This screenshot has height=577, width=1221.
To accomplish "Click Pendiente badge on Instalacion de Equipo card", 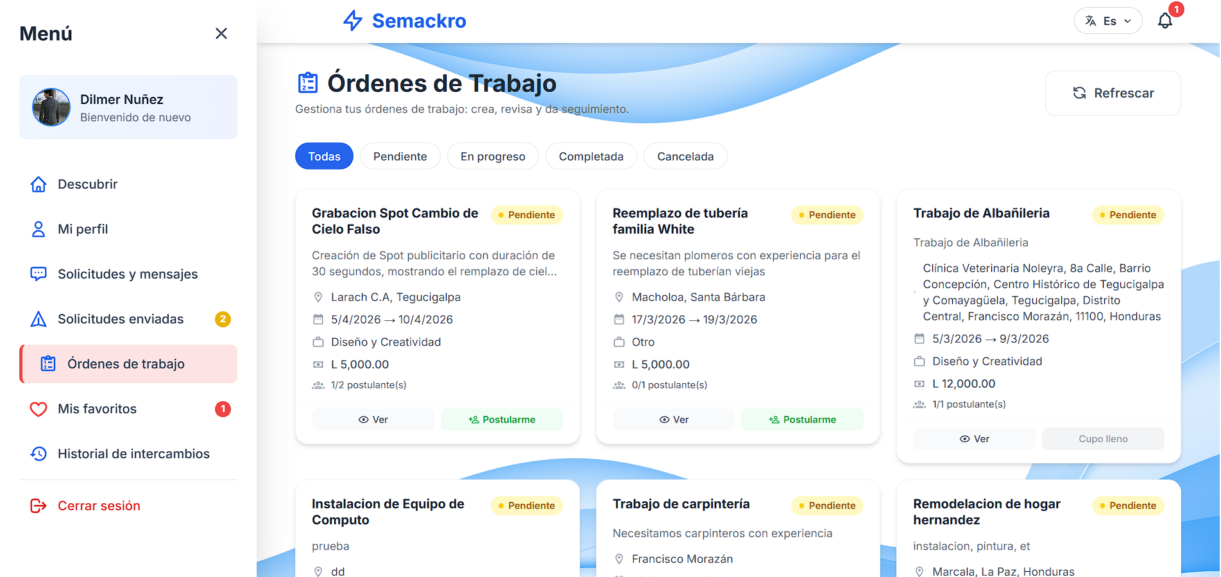I will [x=527, y=505].
